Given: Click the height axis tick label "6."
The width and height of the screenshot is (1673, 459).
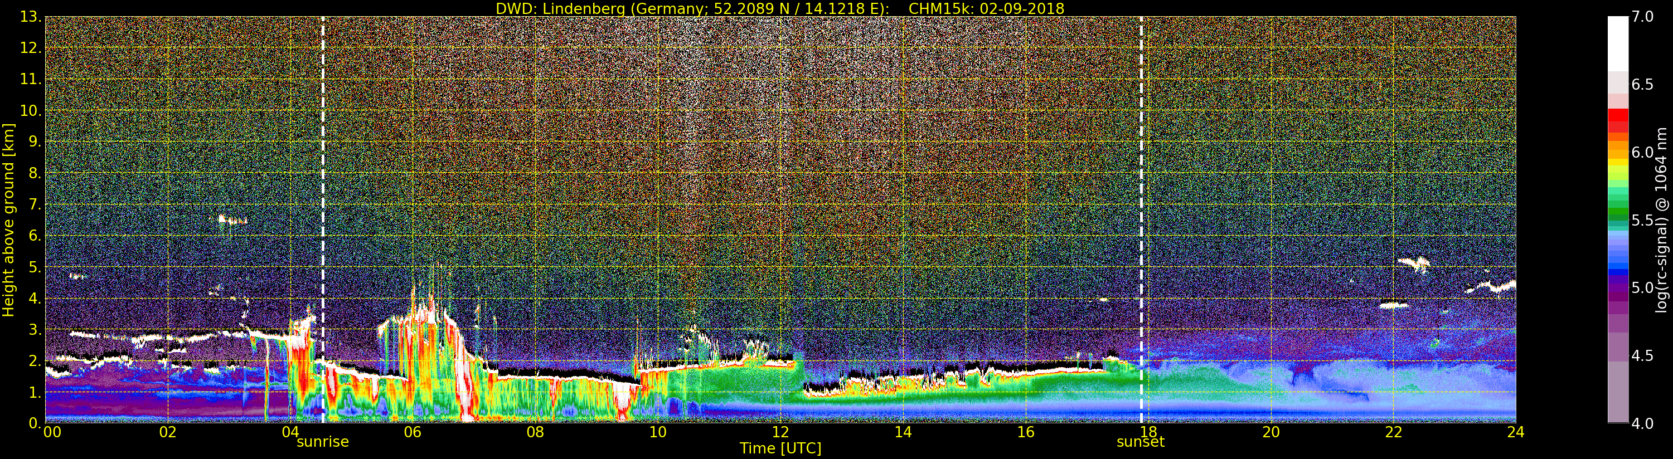Looking at the screenshot, I should (x=35, y=236).
